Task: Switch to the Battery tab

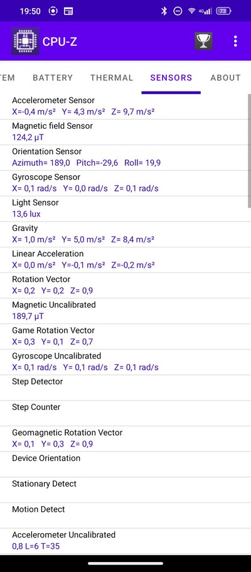Action: coord(53,78)
